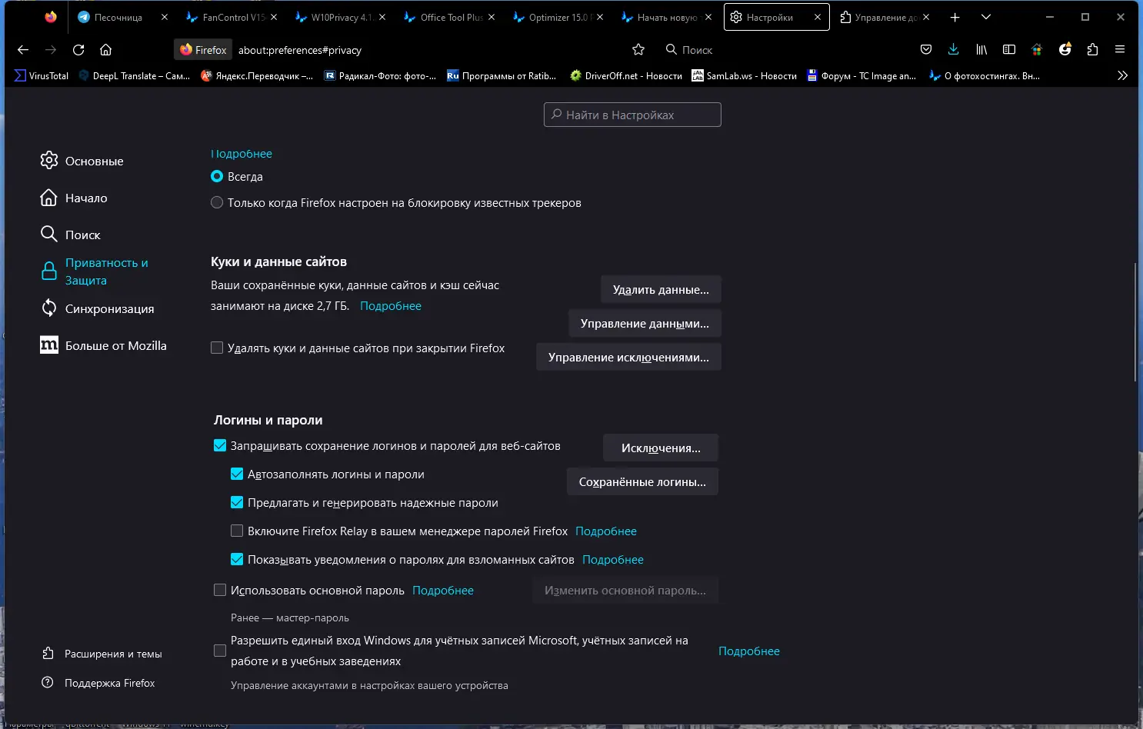
Task: Click the Поиск search box in toolbar
Action: pos(697,50)
